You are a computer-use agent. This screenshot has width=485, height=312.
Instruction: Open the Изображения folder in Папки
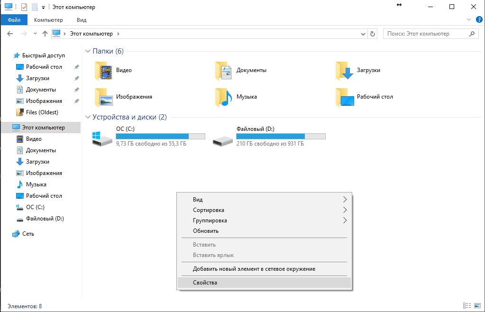123,97
